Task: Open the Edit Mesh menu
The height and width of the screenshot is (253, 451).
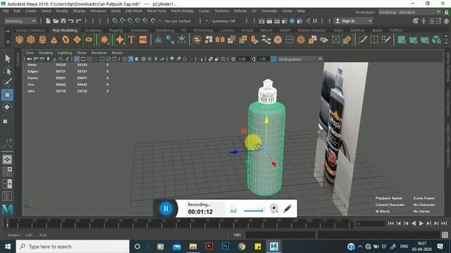Action: [x=134, y=11]
